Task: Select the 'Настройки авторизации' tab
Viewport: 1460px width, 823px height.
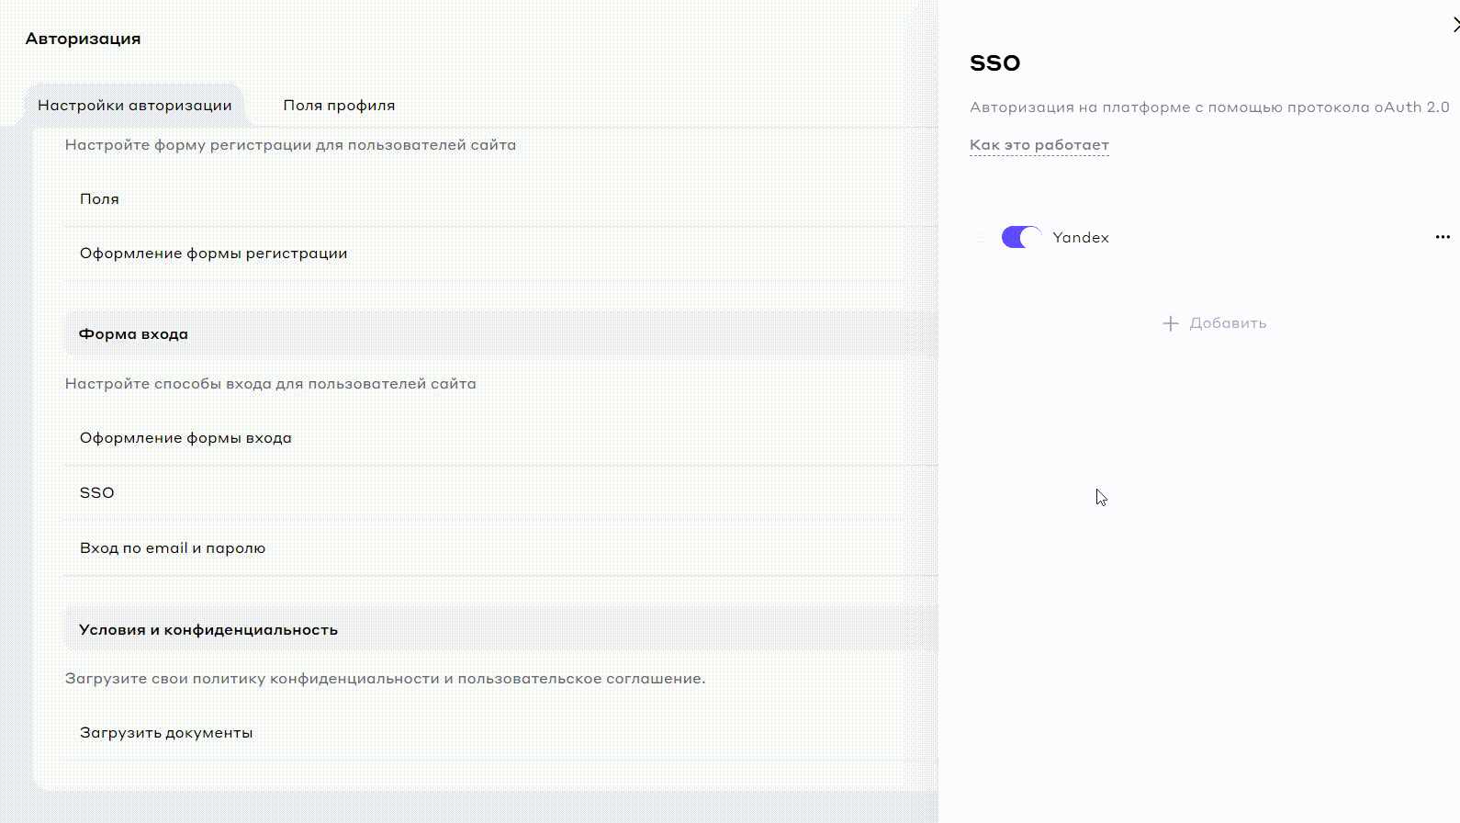Action: coord(135,106)
